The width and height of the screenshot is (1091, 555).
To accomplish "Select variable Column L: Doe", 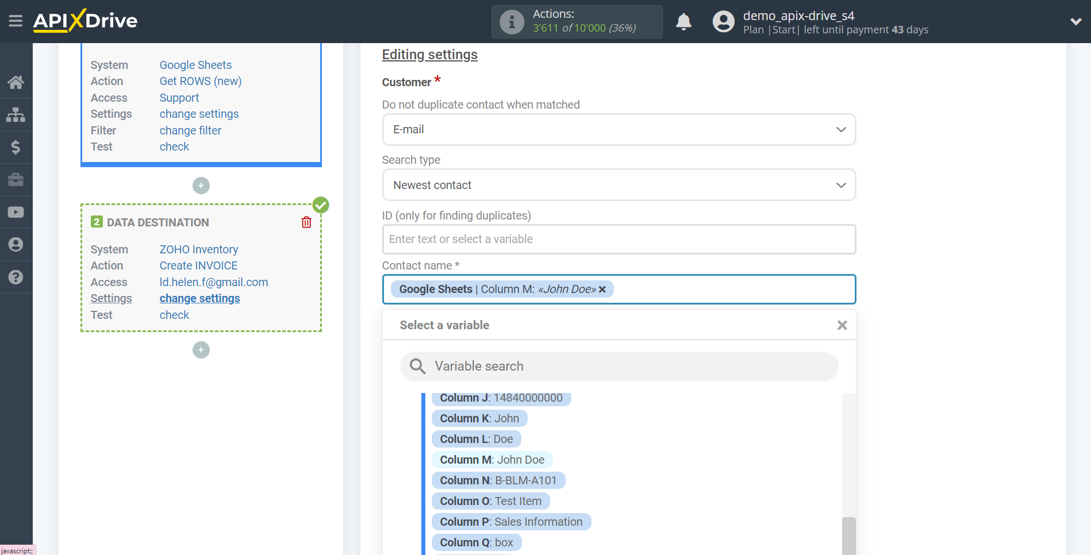I will pyautogui.click(x=477, y=440).
